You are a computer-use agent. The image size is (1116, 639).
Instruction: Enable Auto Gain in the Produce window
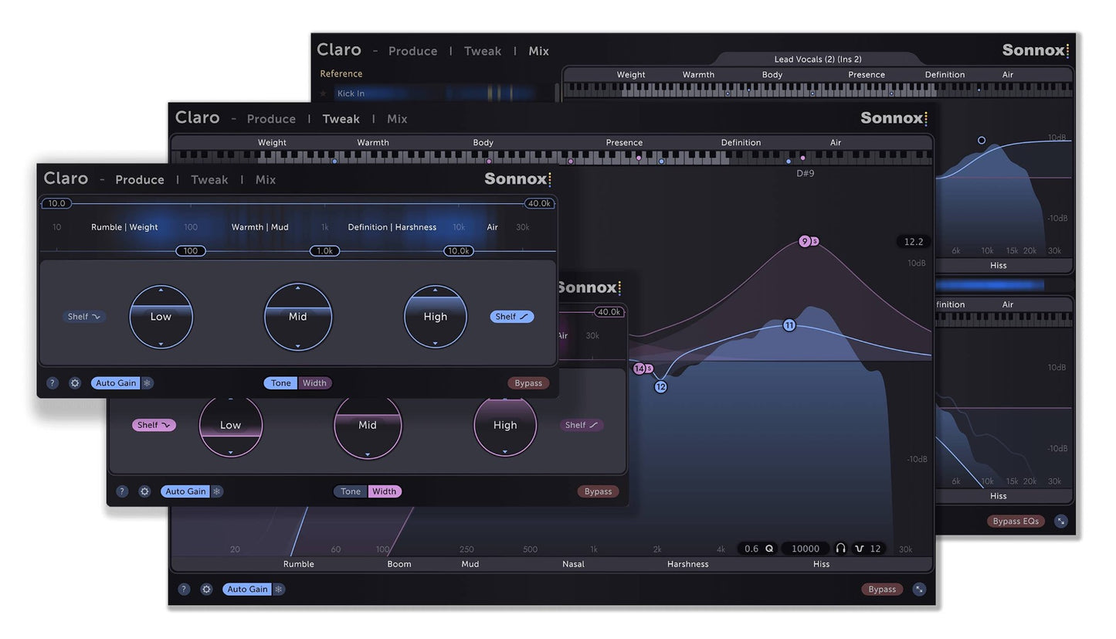tap(115, 382)
